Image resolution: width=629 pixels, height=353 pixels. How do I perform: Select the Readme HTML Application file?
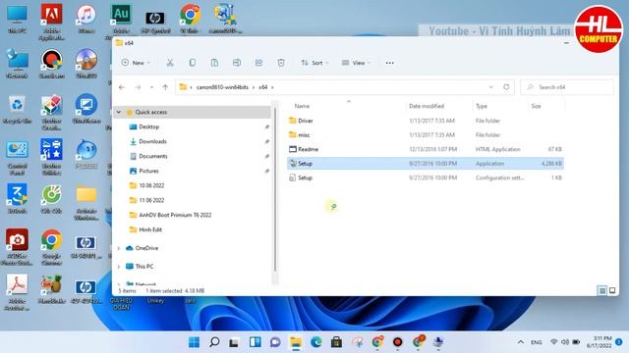(x=426, y=149)
